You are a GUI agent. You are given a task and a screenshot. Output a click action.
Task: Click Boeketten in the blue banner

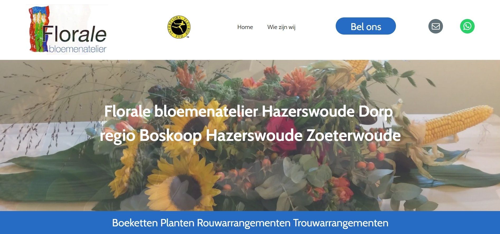point(135,223)
